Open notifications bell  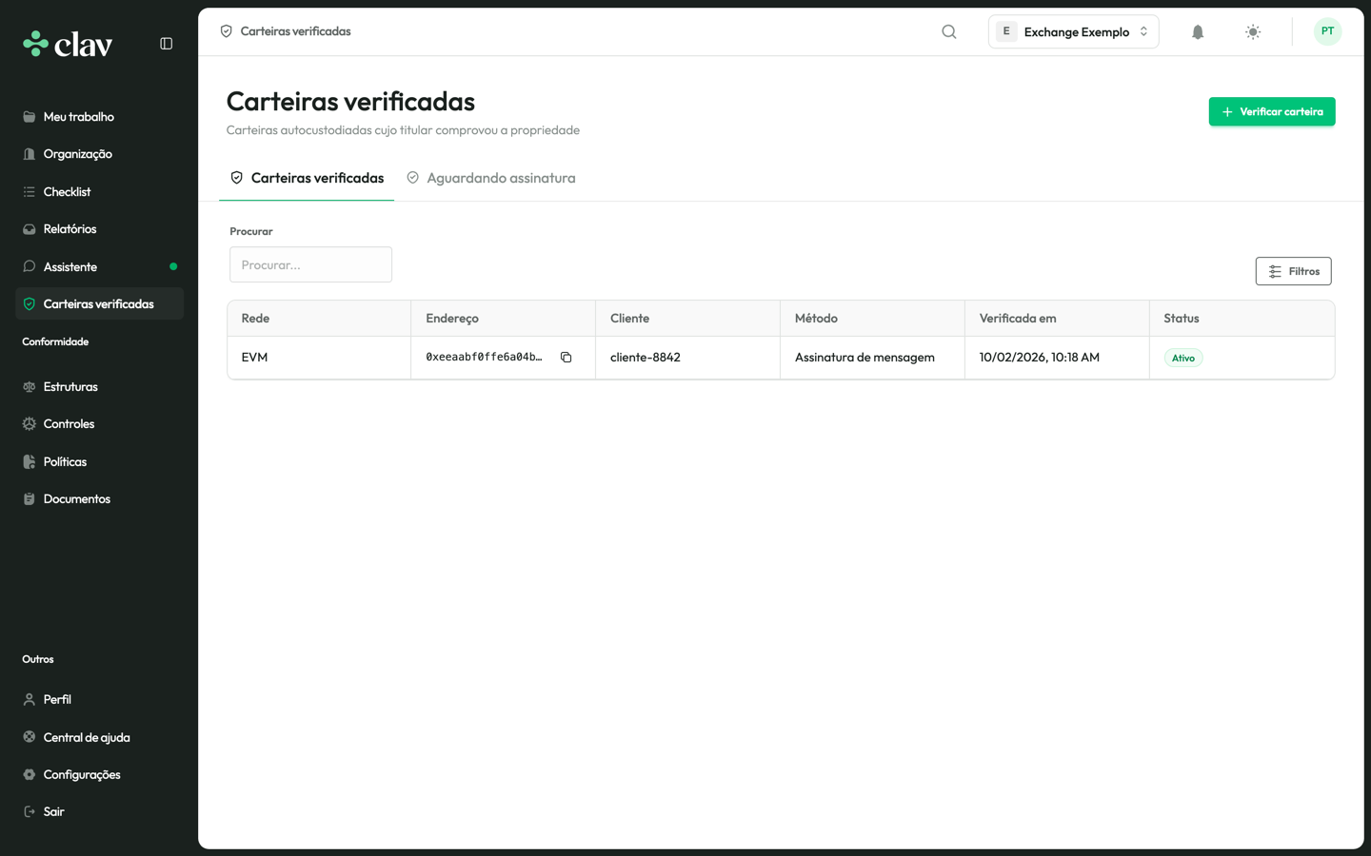pos(1198,31)
